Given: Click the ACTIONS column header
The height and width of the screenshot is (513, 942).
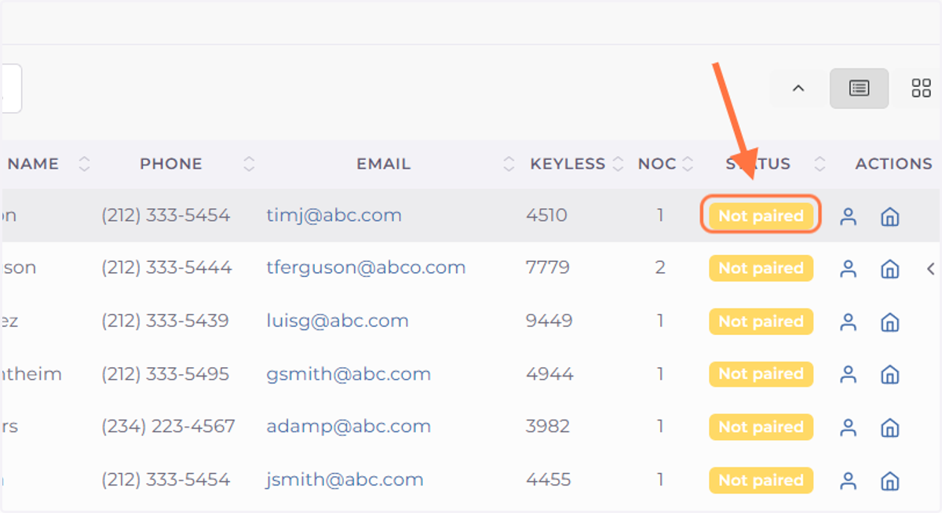Looking at the screenshot, I should (x=893, y=164).
